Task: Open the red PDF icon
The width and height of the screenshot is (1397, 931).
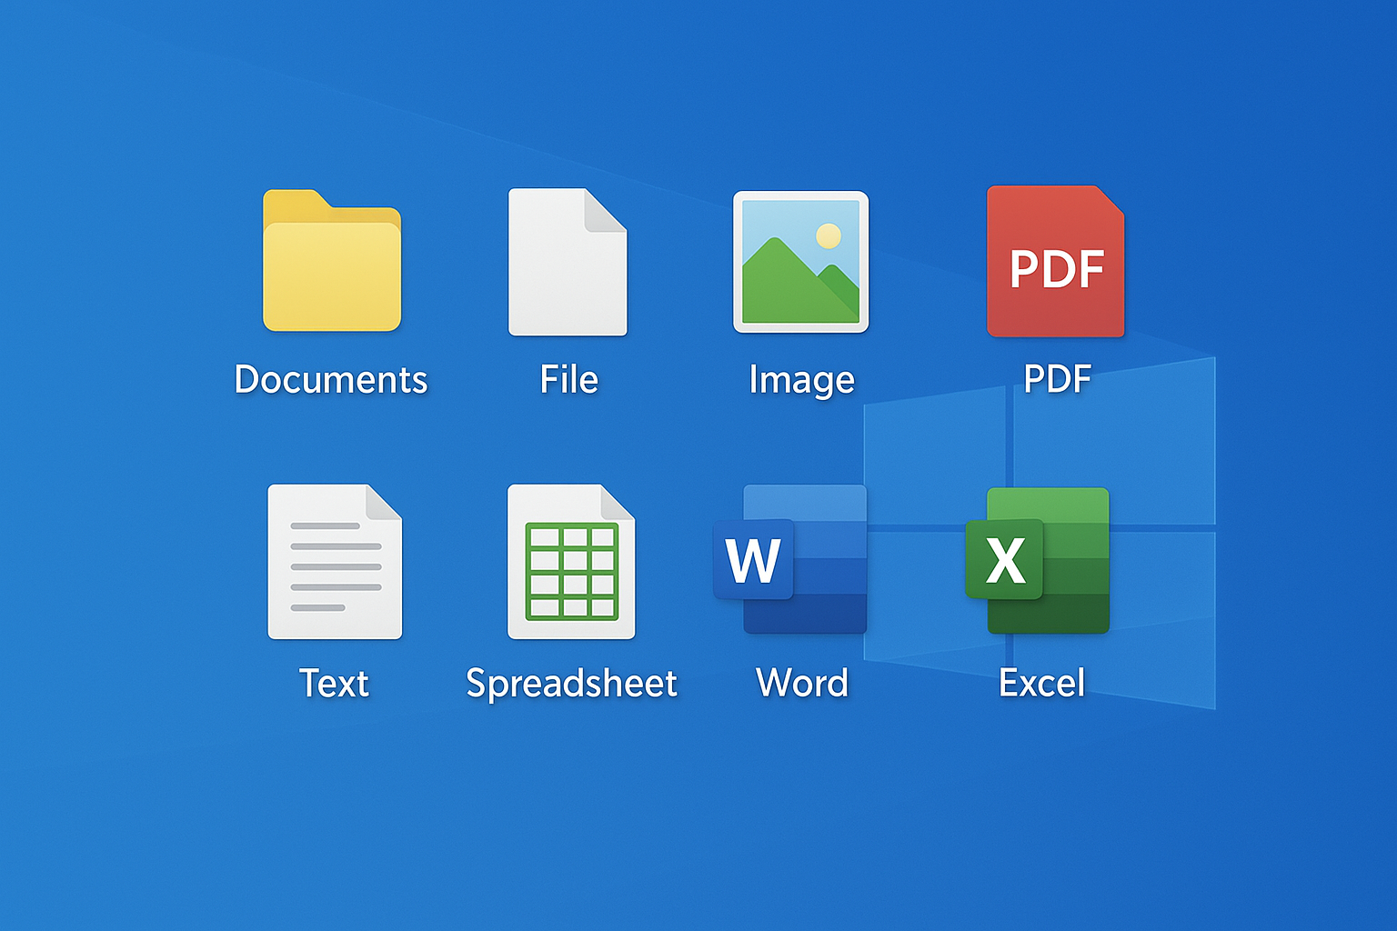Action: 1056,262
